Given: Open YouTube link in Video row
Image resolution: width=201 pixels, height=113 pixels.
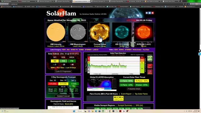Looking at the screenshot, I should [x=146, y=50].
